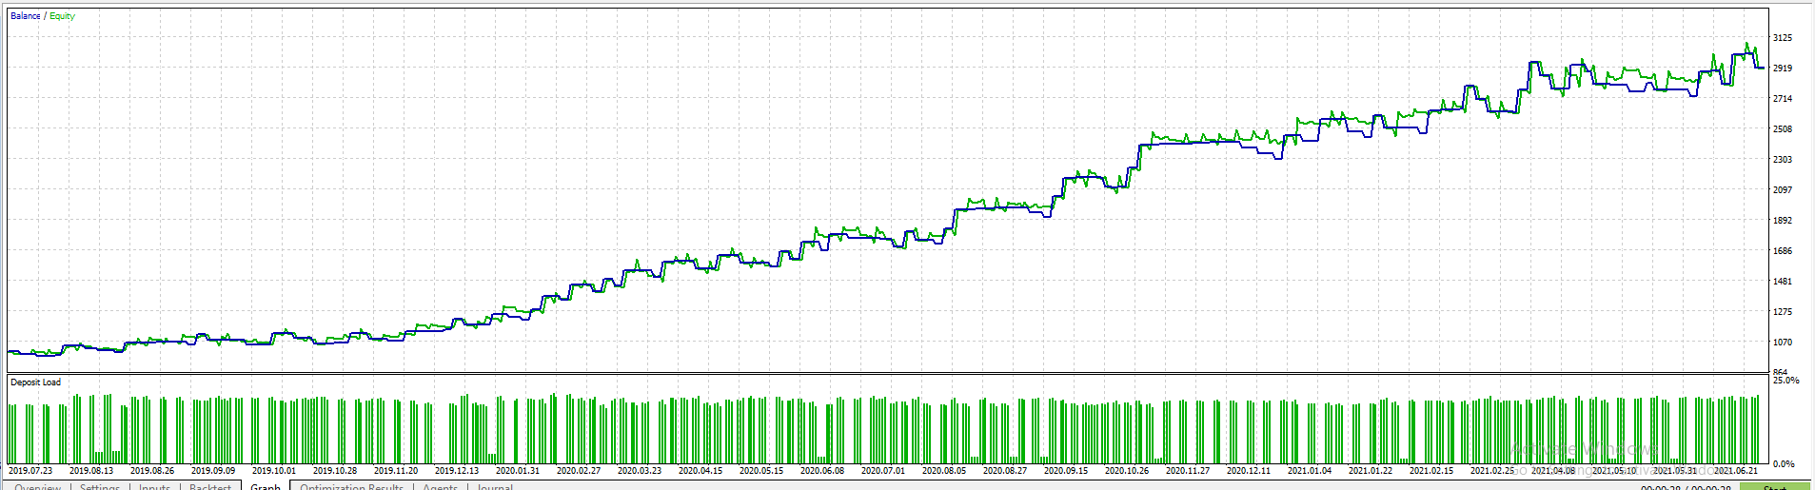Click the 1275 axis value

tap(1783, 312)
